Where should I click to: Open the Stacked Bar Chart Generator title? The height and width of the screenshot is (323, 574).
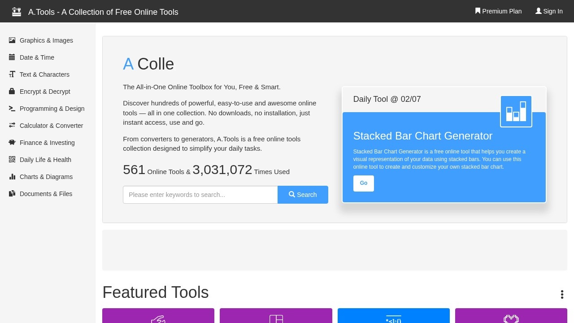coord(422,136)
